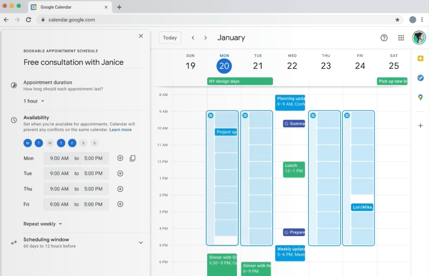Add another time period for Tuesday
Viewport: 429px width, 276px height.
(x=120, y=174)
